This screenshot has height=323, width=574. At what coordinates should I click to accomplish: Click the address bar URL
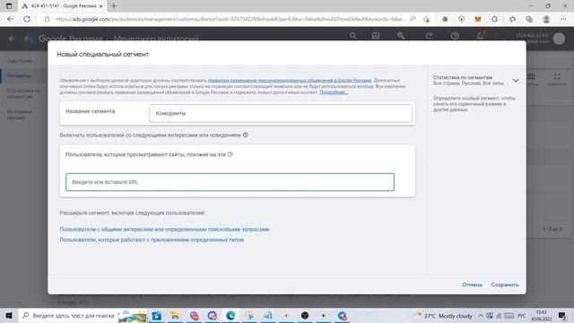tap(230, 19)
